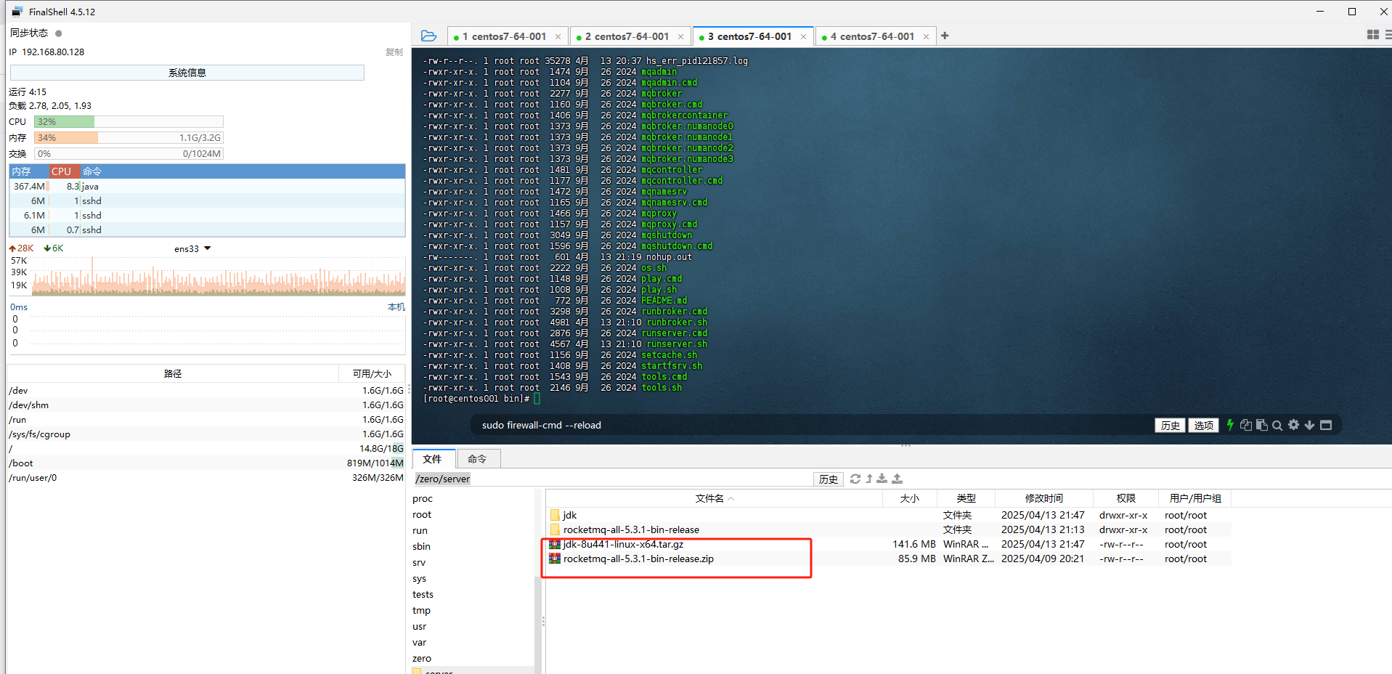Open command 历史 button in terminal bar
This screenshot has height=674, width=1392.
coord(1170,426)
